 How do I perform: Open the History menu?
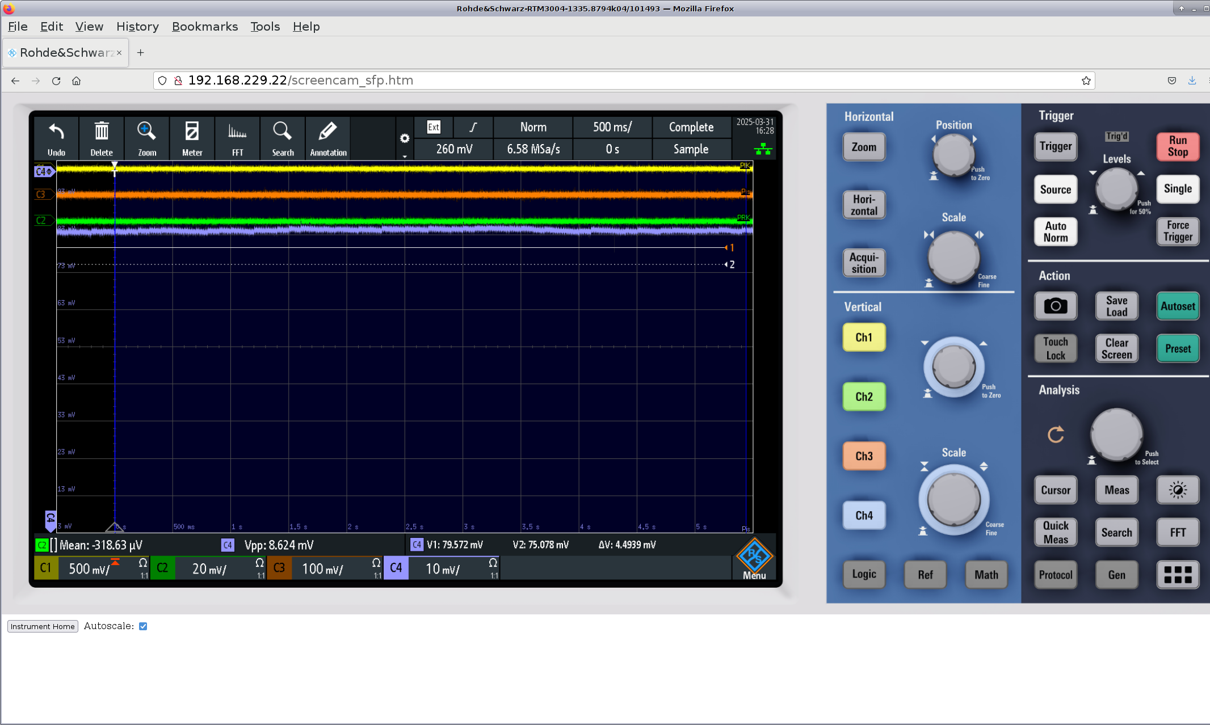(x=137, y=27)
